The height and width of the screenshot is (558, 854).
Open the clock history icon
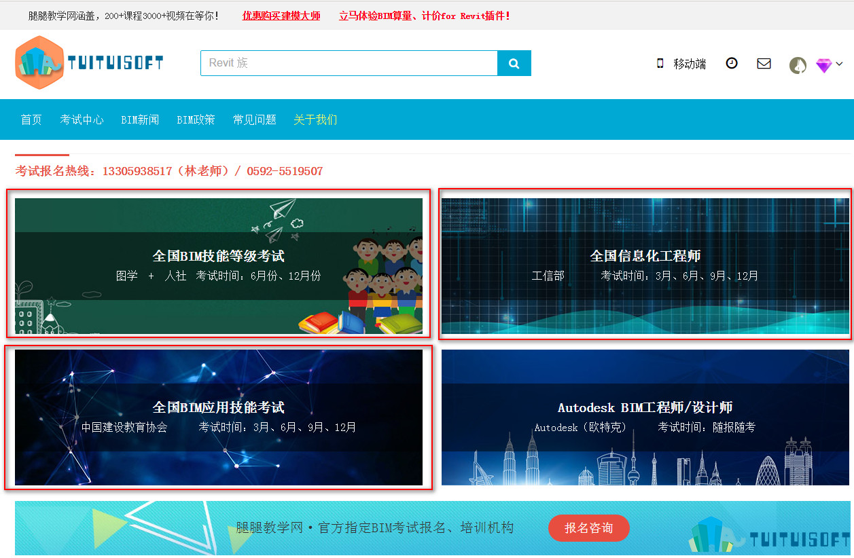pos(732,63)
